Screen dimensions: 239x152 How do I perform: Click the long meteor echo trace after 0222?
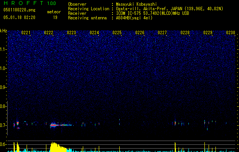click(61, 125)
